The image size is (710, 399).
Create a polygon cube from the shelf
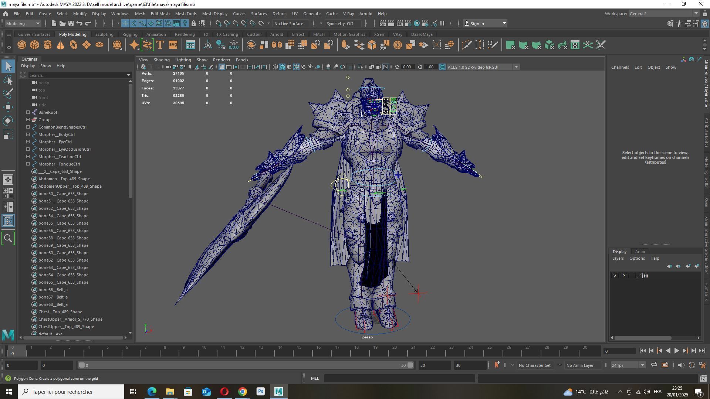[35, 45]
